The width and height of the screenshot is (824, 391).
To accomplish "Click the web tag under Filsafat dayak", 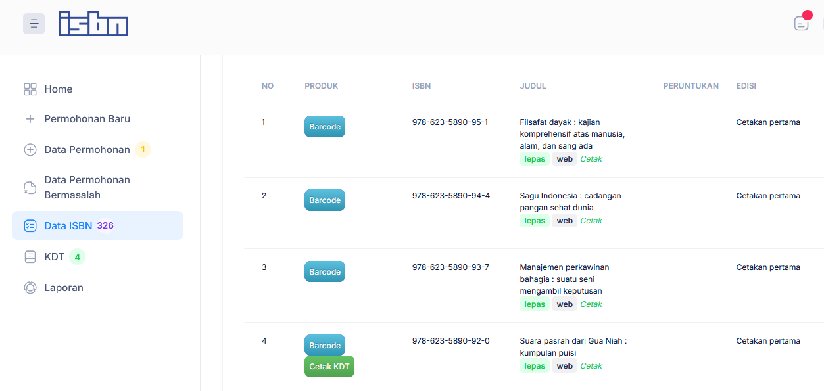I will [565, 159].
